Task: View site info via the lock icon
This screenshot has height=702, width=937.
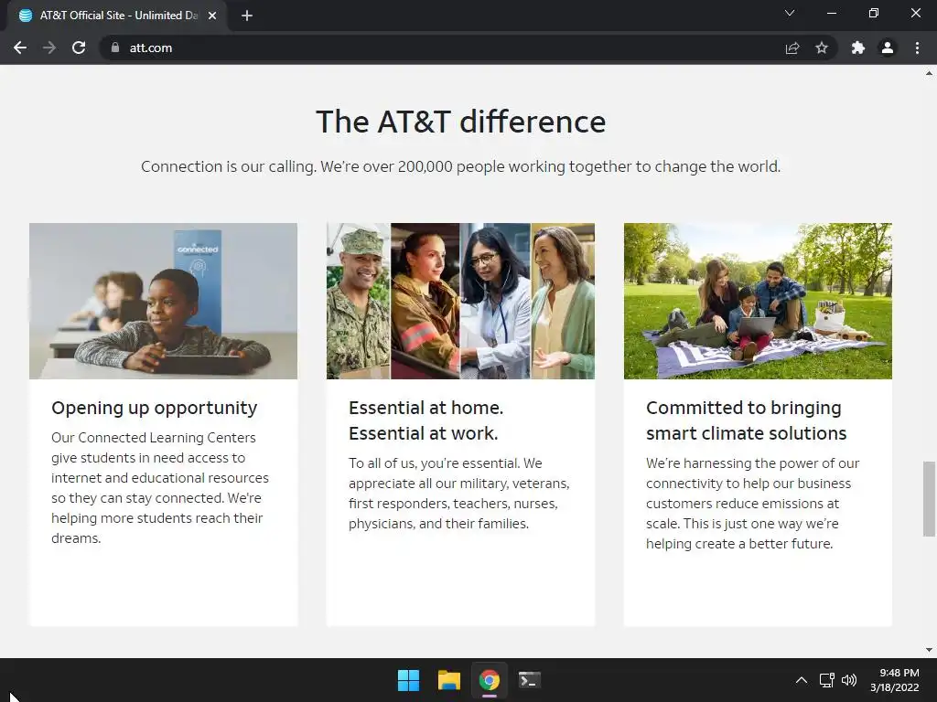Action: point(115,48)
